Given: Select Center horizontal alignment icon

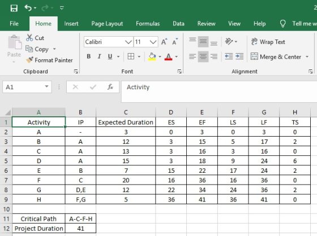Looking at the screenshot, I should (x=203, y=56).
